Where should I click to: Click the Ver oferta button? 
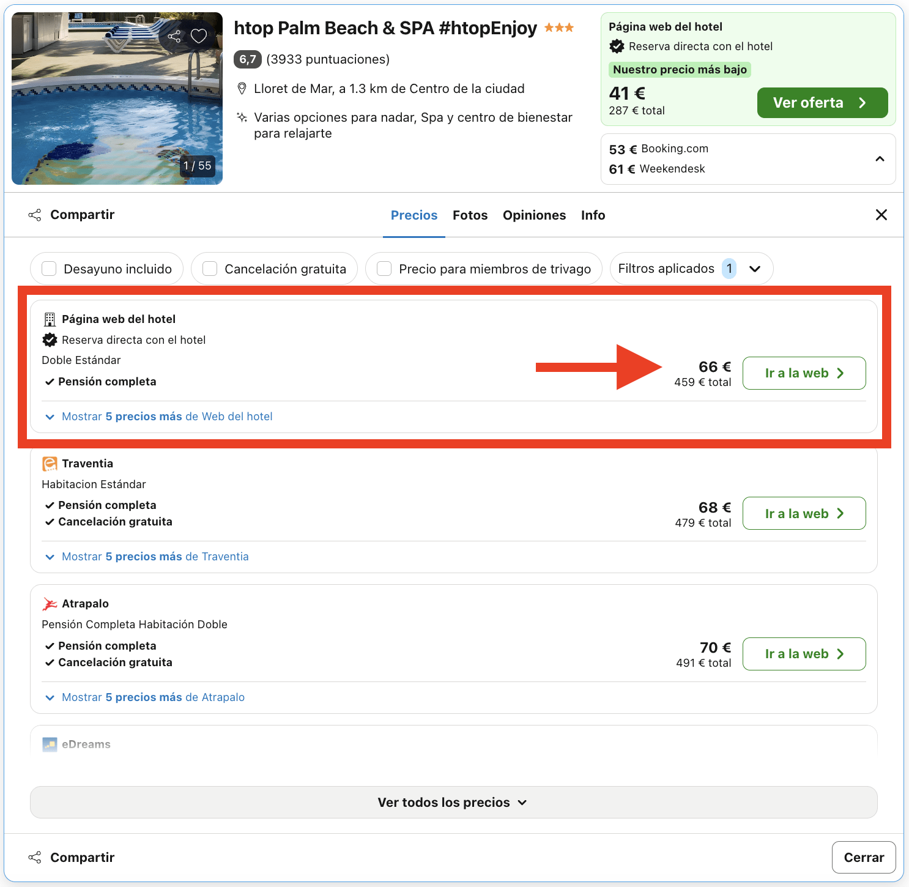(x=822, y=102)
